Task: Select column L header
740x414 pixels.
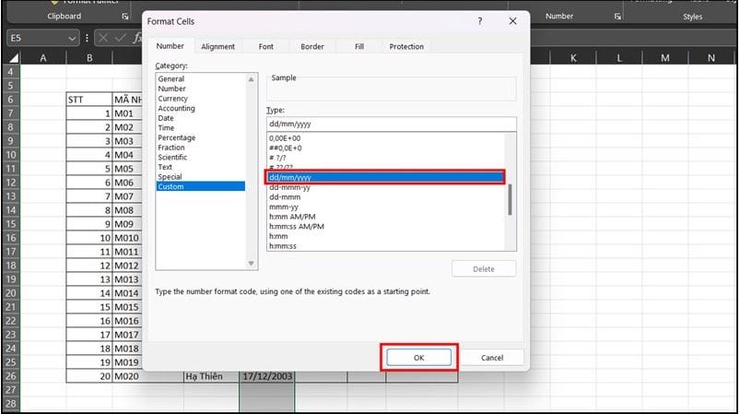Action: pyautogui.click(x=619, y=58)
